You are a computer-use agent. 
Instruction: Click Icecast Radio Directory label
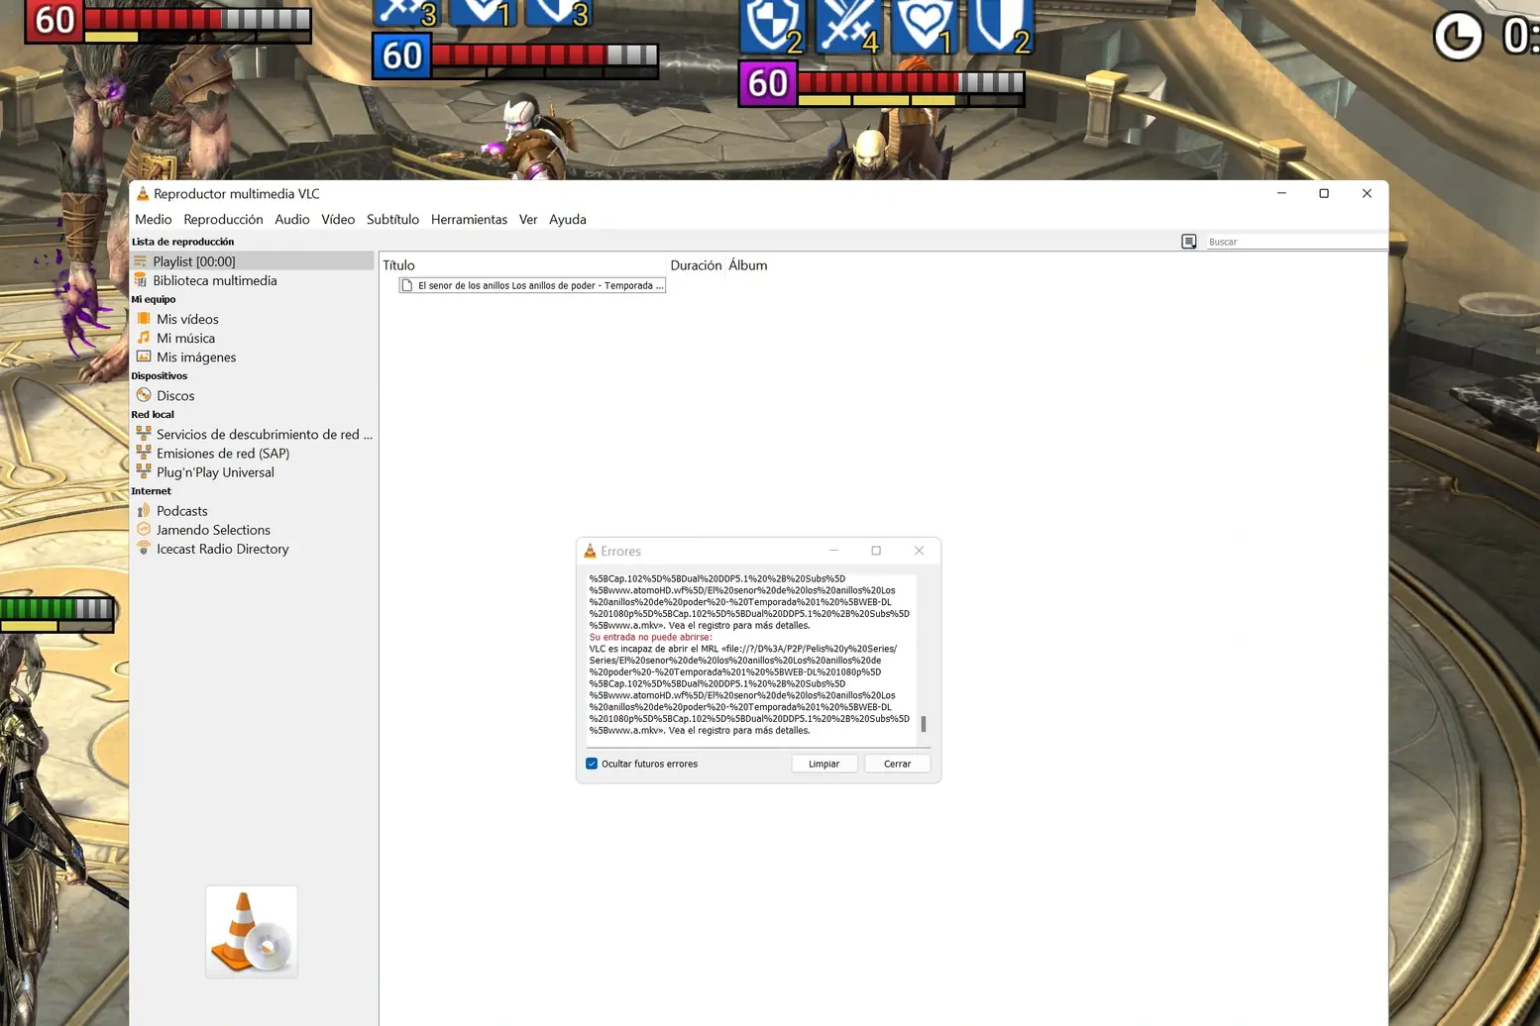[223, 549]
